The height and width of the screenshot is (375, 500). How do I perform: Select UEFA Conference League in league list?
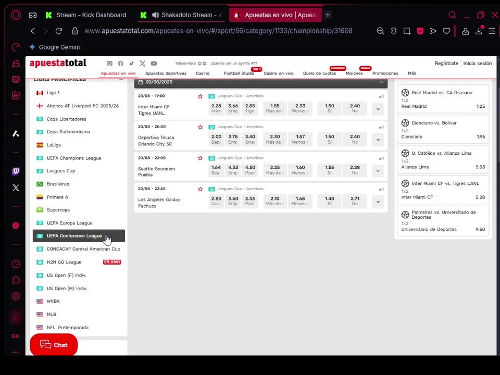(x=79, y=236)
